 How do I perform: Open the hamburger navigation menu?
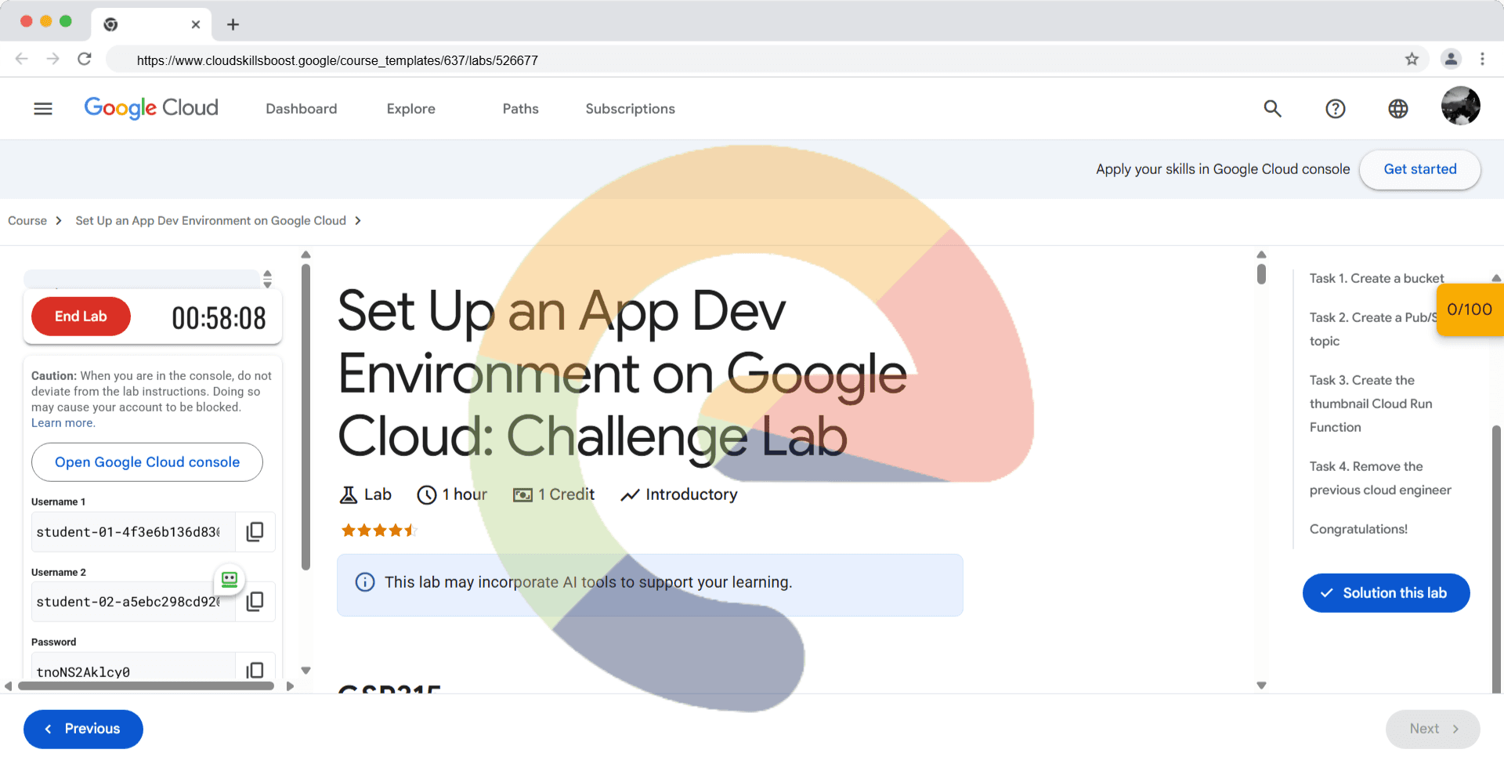coord(43,109)
